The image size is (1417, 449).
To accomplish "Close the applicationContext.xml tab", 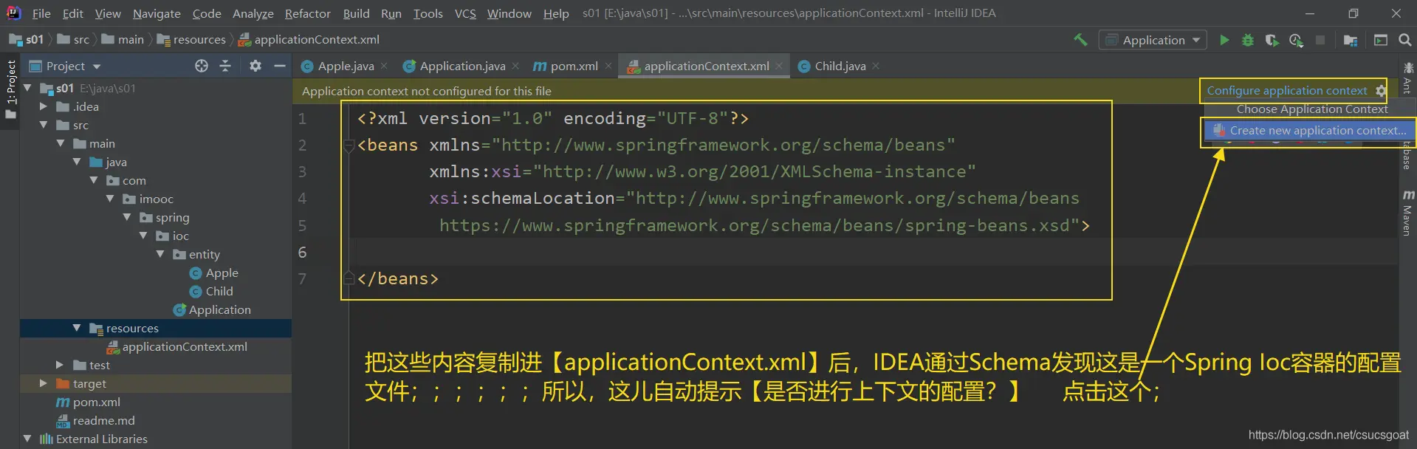I will (779, 66).
